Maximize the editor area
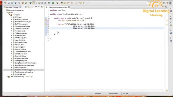 click(166, 7)
